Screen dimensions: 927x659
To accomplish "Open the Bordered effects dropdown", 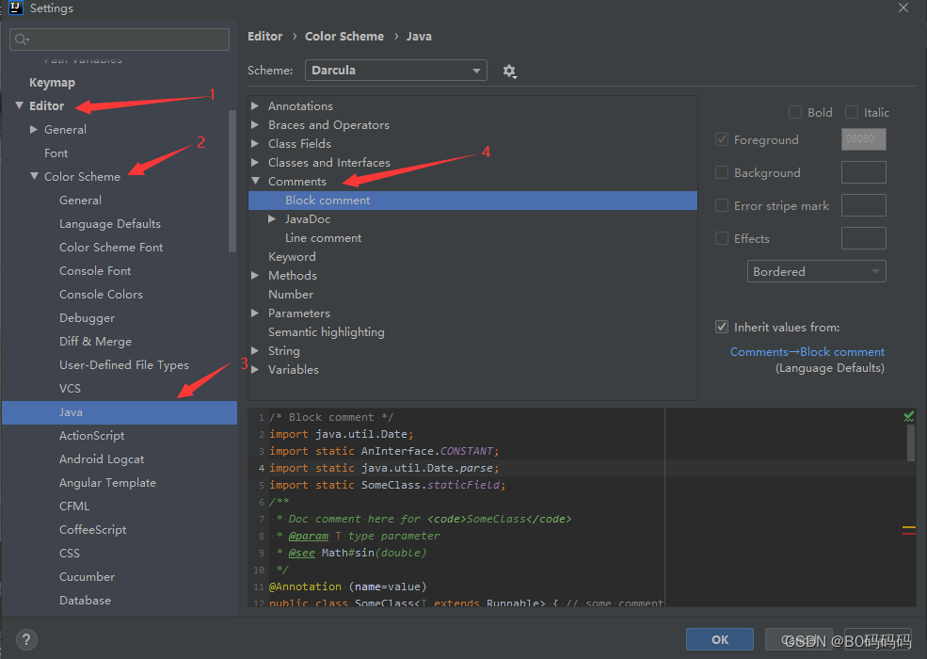I will tap(817, 271).
